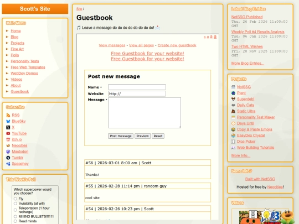Open Fine Art menu item

[x=17, y=49]
